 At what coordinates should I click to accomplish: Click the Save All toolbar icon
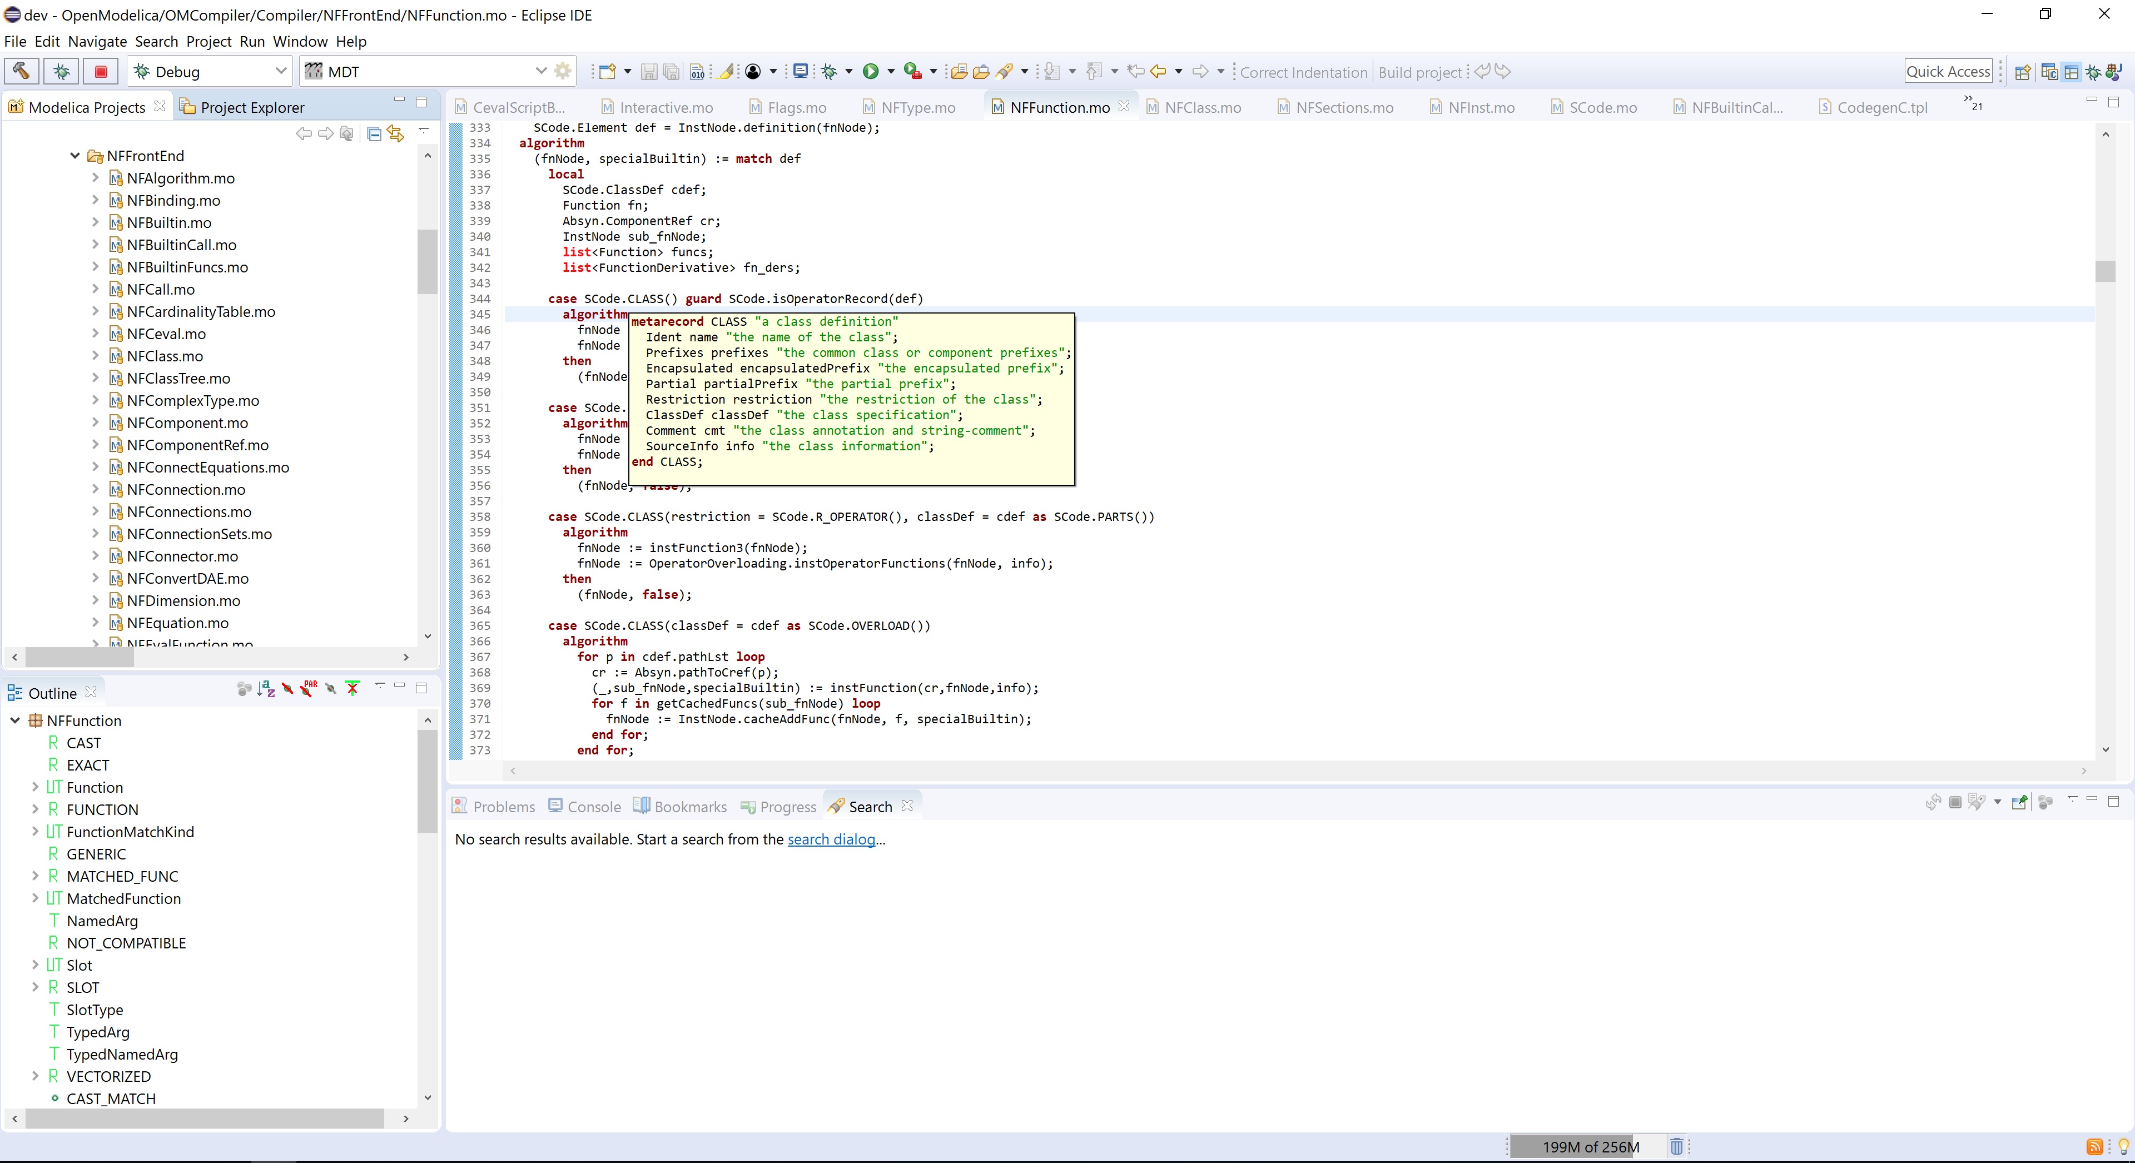(x=671, y=72)
